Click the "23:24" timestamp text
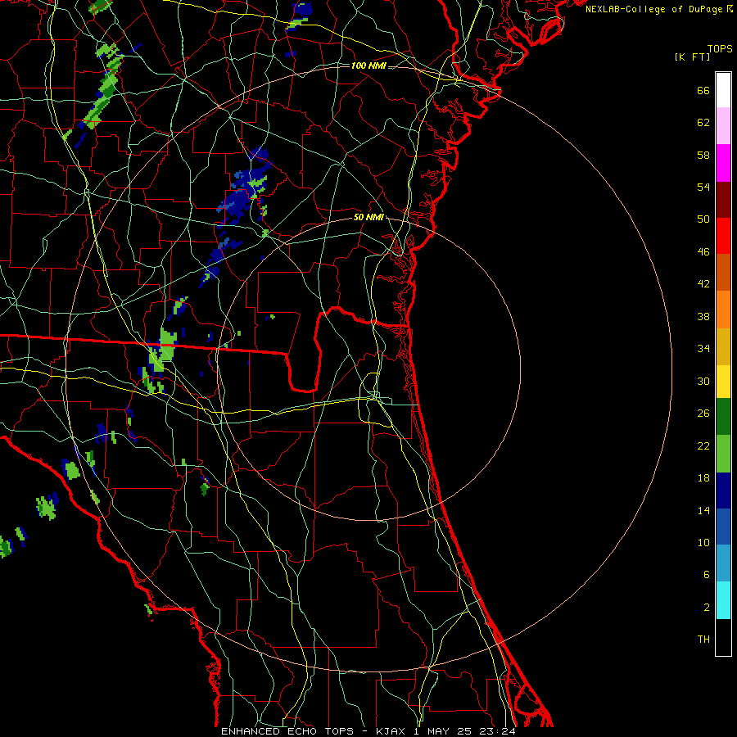The image size is (737, 737). click(x=498, y=731)
